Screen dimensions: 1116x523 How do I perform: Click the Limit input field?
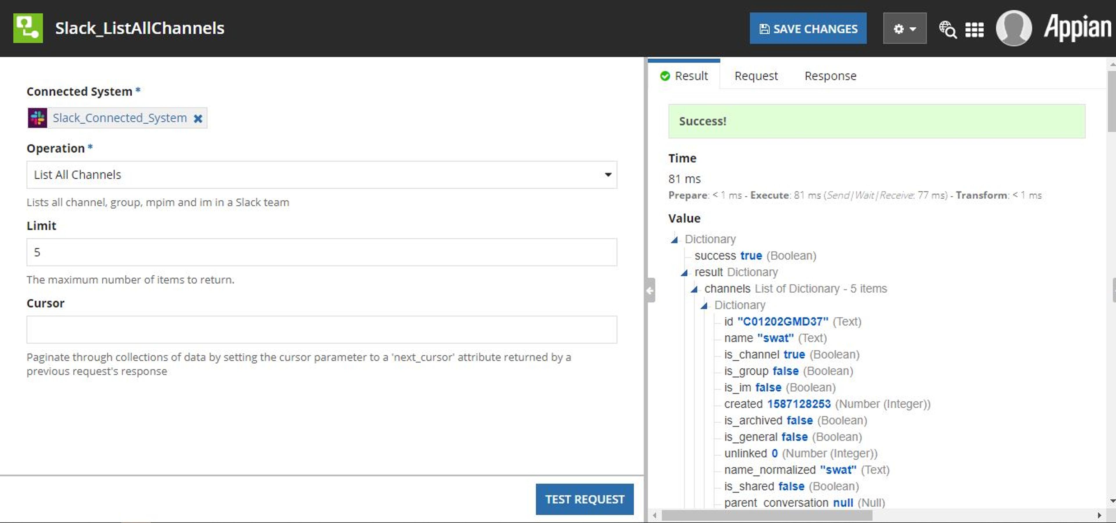tap(322, 252)
